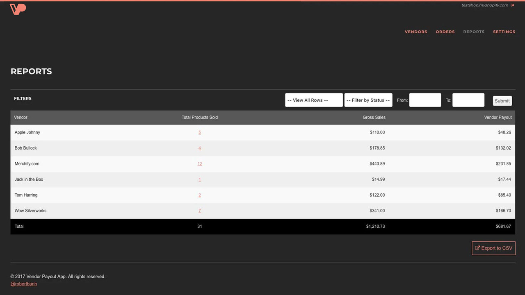Open the View All Rows dropdown
The width and height of the screenshot is (525, 295).
(313, 100)
